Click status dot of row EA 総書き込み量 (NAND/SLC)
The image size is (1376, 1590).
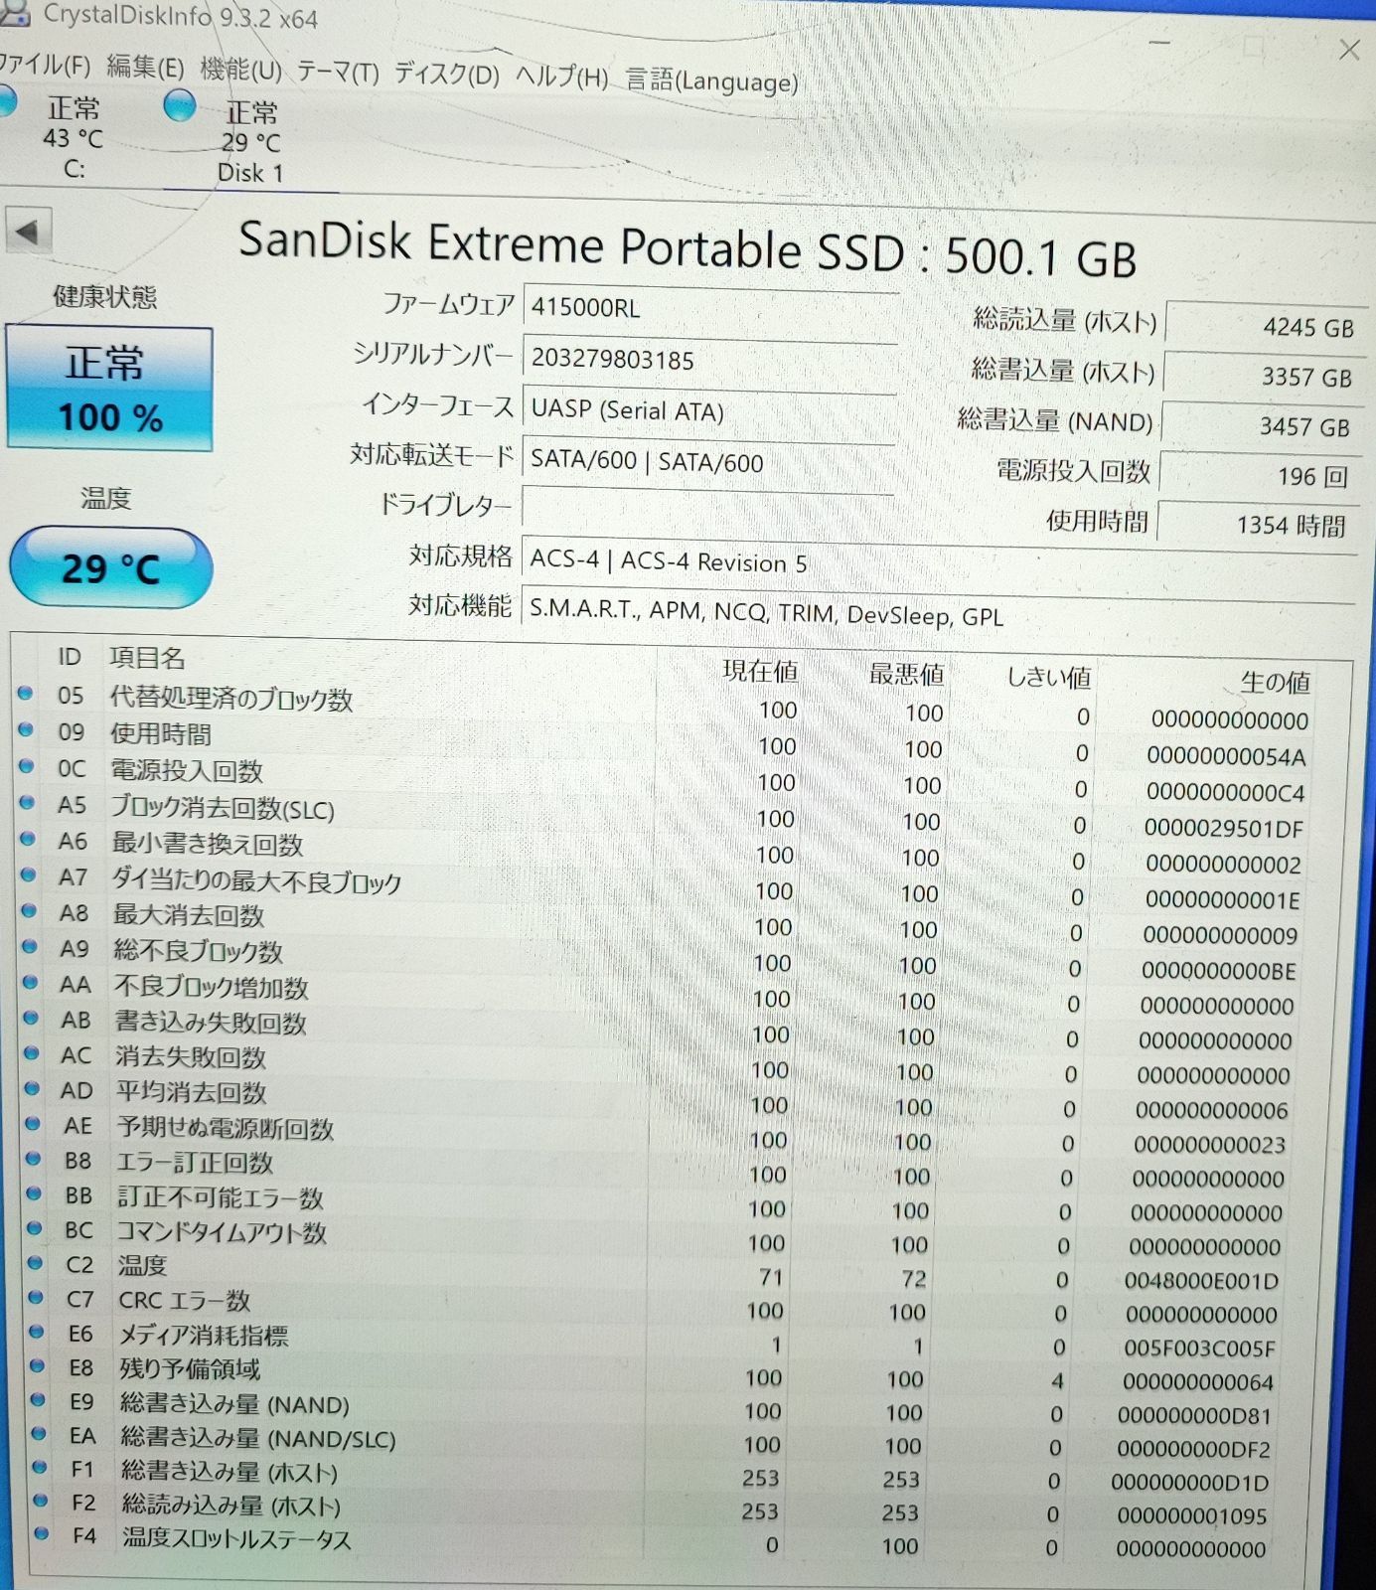(39, 1433)
